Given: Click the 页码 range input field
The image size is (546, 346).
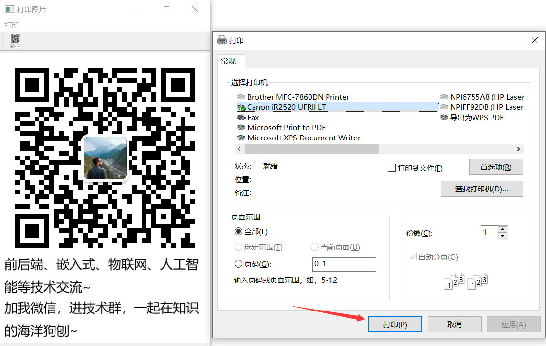Looking at the screenshot, I should 345,264.
